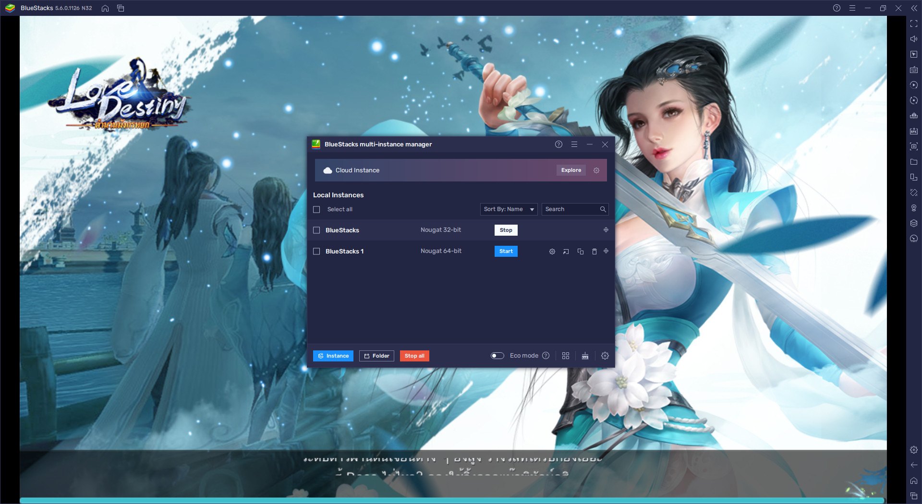The height and width of the screenshot is (504, 922).
Task: Minimize the multi-instance manager window
Action: click(590, 144)
